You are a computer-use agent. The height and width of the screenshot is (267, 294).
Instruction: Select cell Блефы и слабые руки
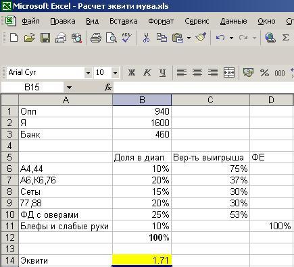point(66,226)
